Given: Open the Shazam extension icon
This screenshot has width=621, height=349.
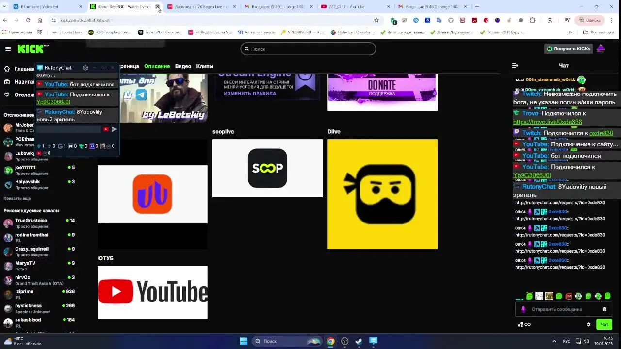Looking at the screenshot, I should [416, 20].
